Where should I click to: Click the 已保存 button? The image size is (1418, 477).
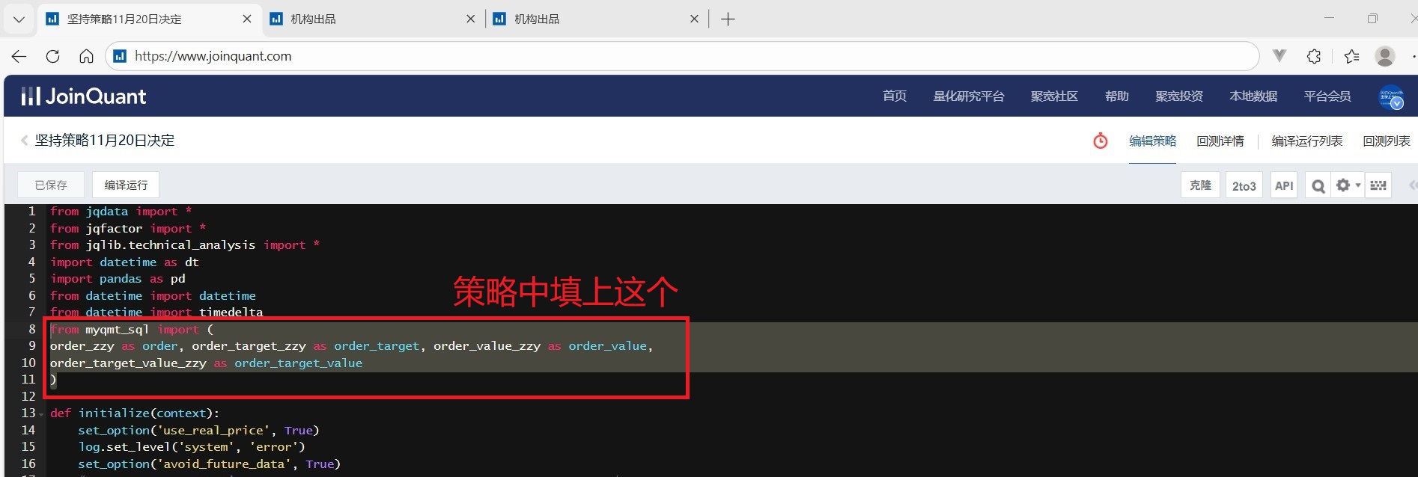pyautogui.click(x=51, y=185)
